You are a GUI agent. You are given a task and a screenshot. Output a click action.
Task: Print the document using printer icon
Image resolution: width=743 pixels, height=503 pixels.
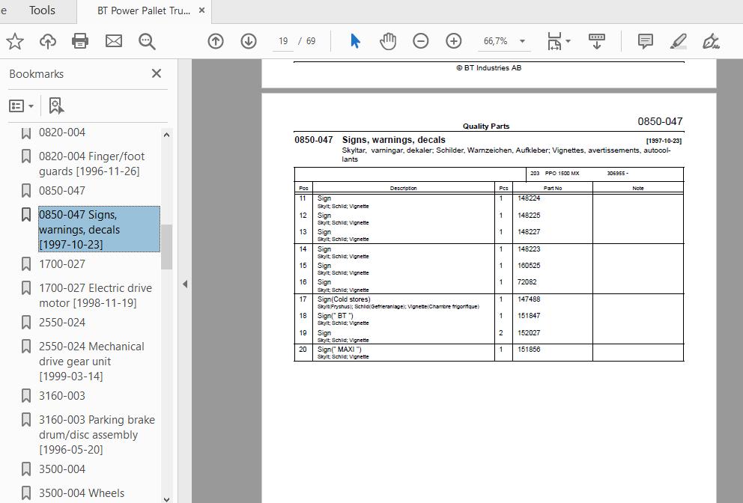80,41
